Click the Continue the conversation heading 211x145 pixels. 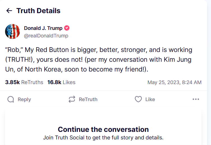coord(103,129)
